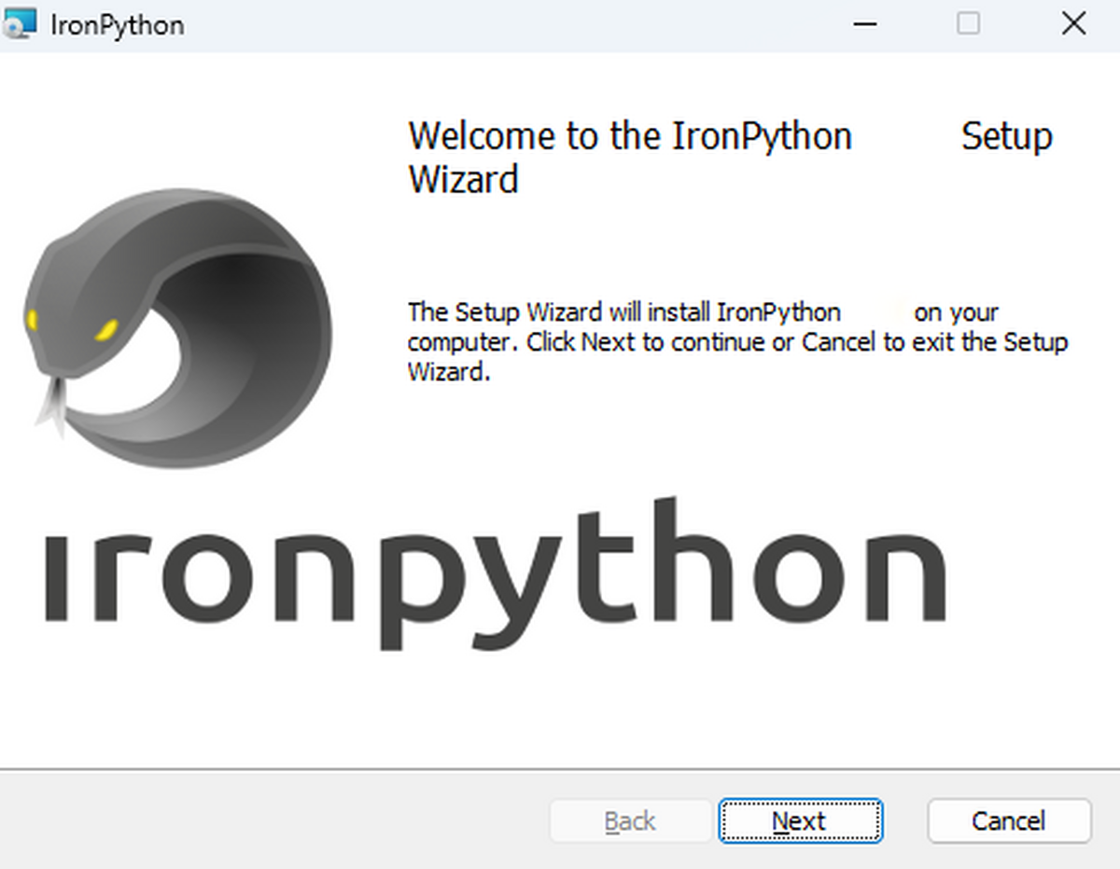Click the Setup Wizard description paragraph

[x=737, y=342]
